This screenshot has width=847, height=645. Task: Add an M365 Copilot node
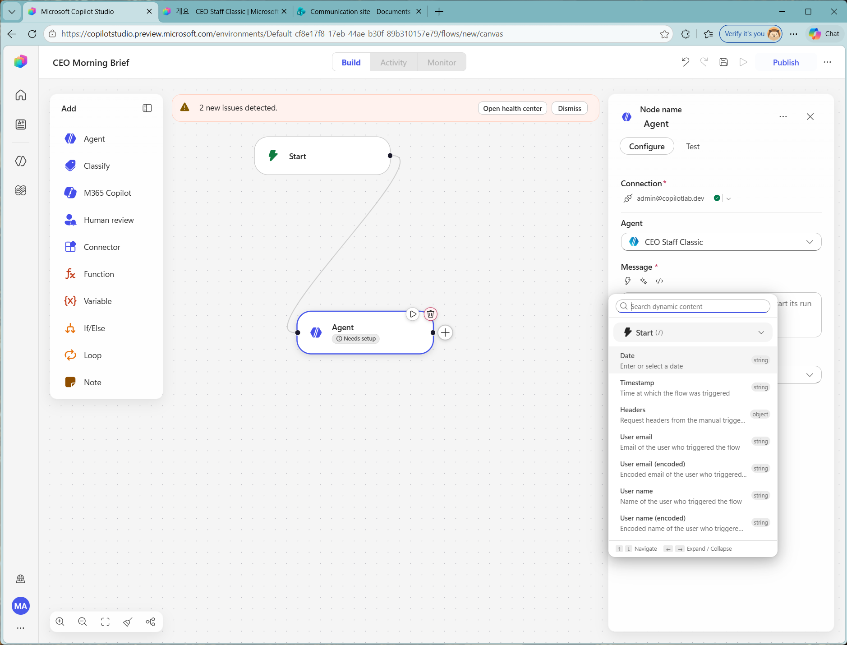pos(106,193)
